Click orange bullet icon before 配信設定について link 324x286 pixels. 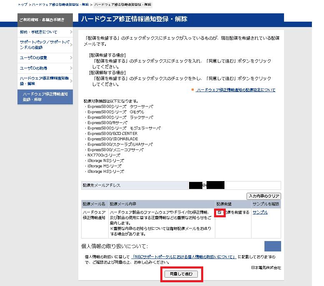(192, 90)
